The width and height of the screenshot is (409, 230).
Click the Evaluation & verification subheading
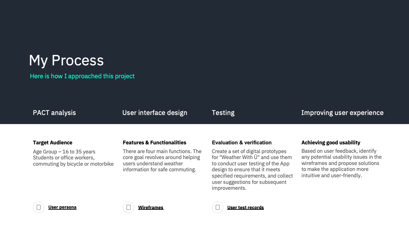coord(242,143)
